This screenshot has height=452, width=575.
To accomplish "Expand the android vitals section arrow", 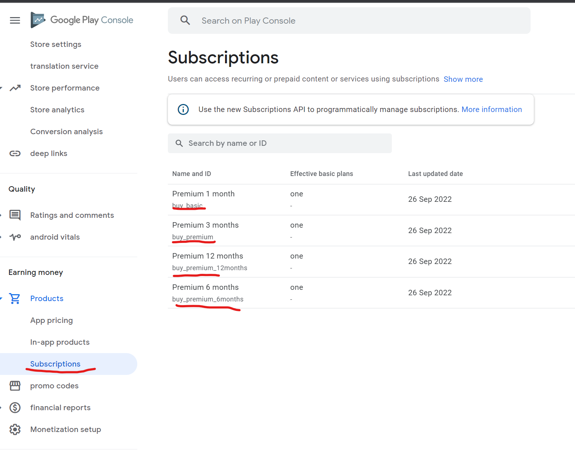I will [1, 237].
